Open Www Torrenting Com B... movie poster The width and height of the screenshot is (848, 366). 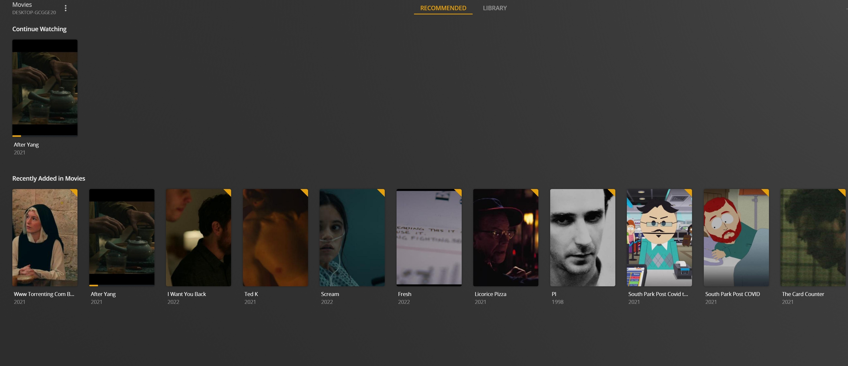(x=45, y=237)
